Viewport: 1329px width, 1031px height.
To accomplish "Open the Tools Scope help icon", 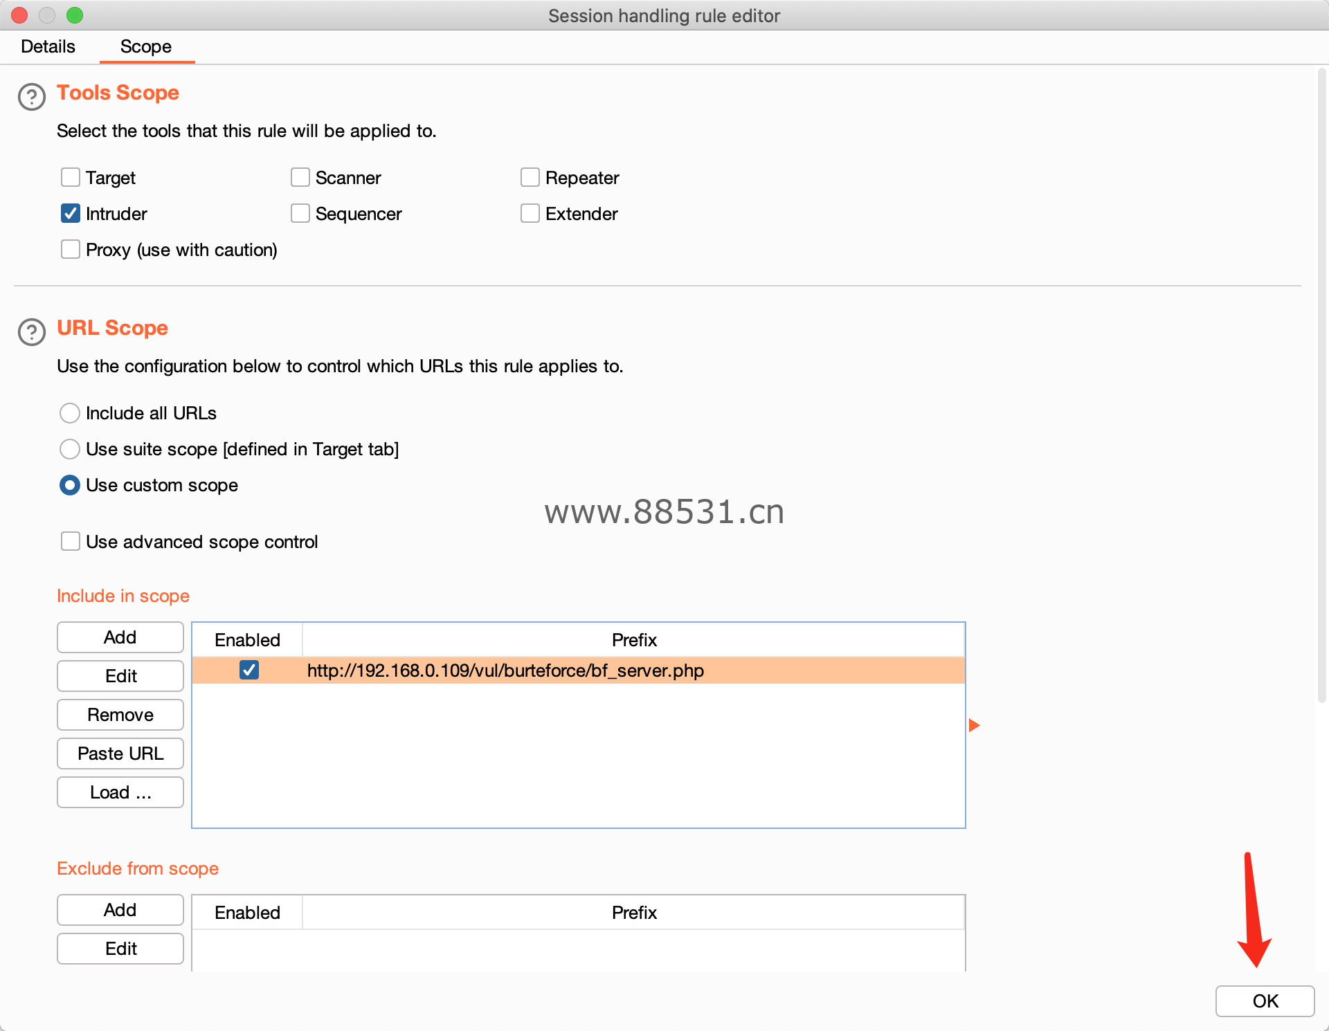I will (32, 97).
